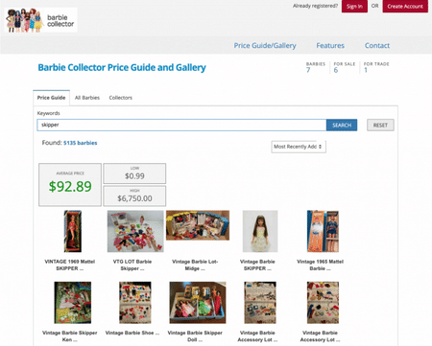
Task: View the Vintage Barbie Lot-Midge image
Action: (x=198, y=225)
